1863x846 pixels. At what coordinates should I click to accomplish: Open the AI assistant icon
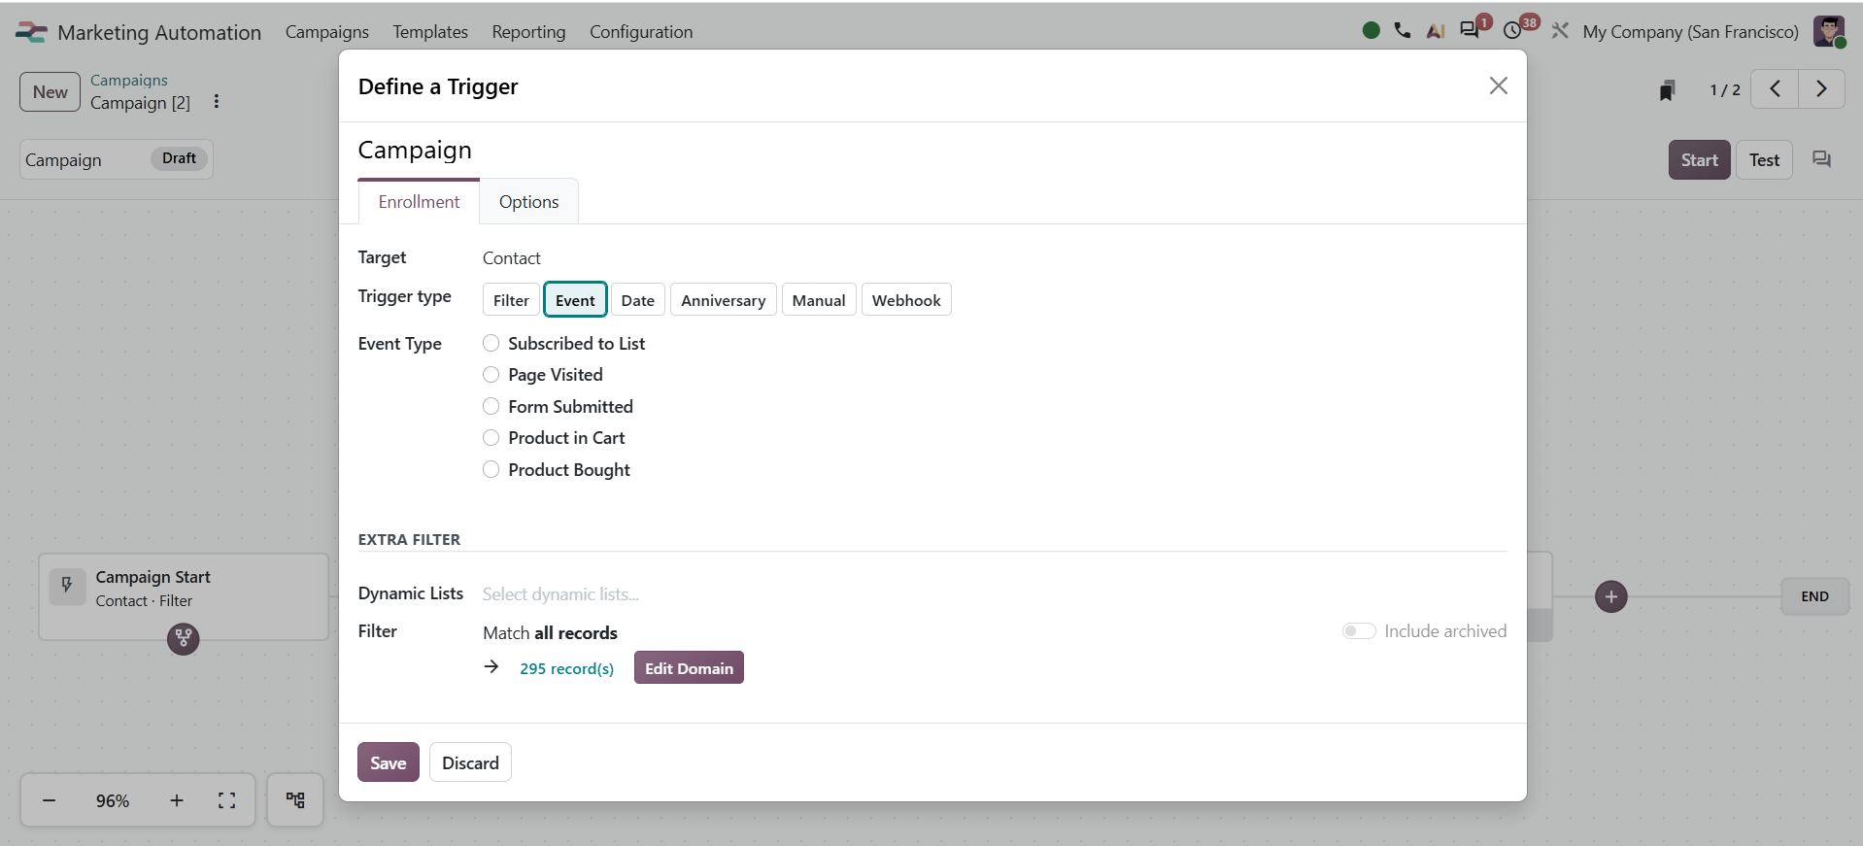tap(1436, 31)
